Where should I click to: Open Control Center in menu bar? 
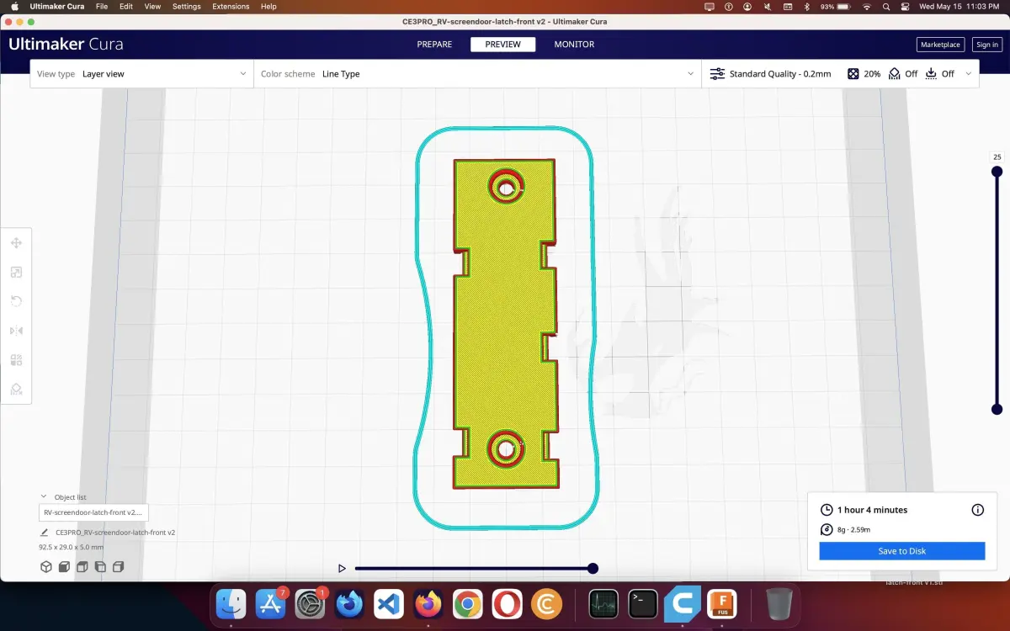point(907,7)
